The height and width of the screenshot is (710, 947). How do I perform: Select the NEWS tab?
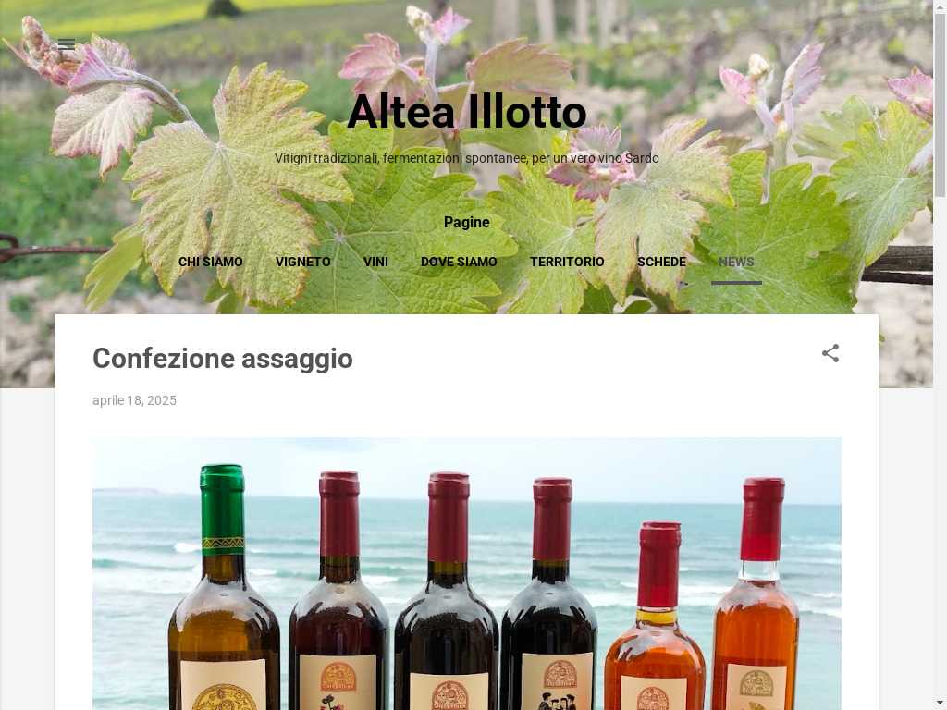click(x=736, y=262)
